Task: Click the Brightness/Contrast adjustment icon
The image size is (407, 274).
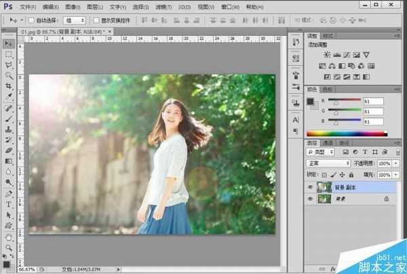Action: point(328,54)
